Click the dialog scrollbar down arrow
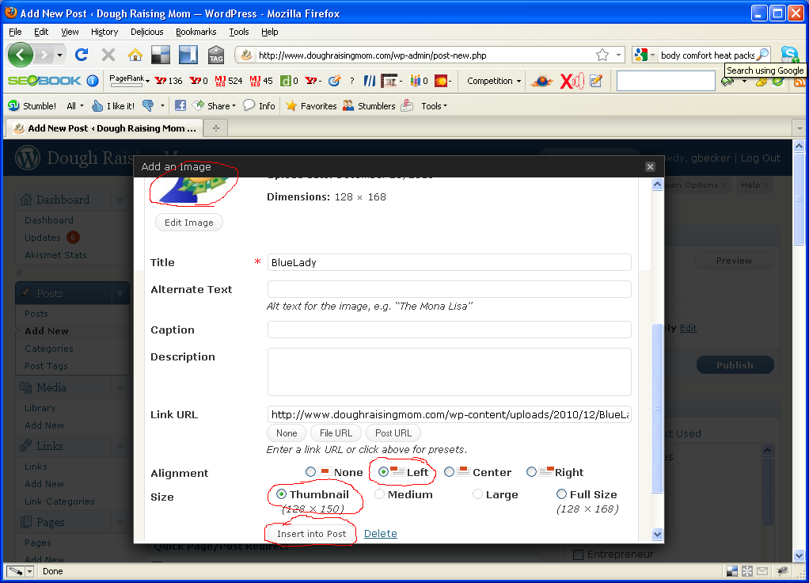809x583 pixels. tap(657, 534)
